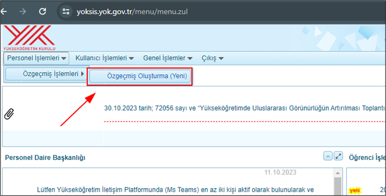Click the yellow yeni badge
This screenshot has height=196, width=386.
click(355, 190)
